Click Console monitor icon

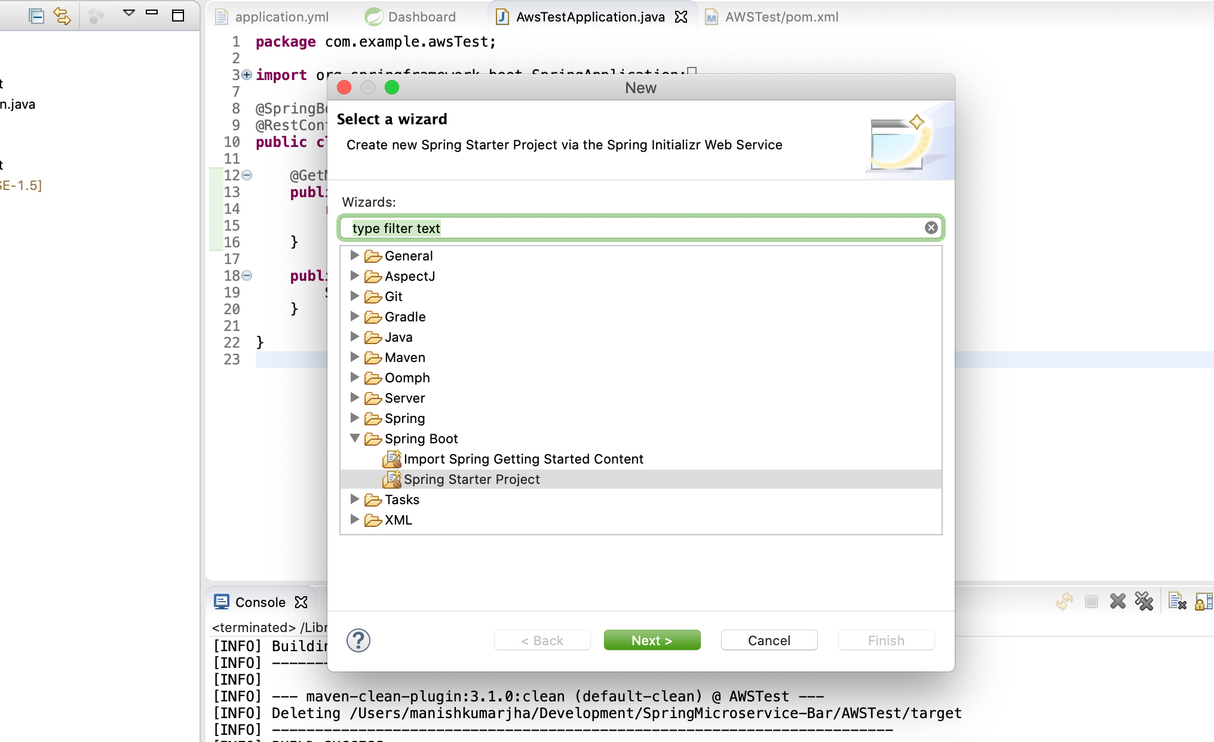[x=222, y=602]
